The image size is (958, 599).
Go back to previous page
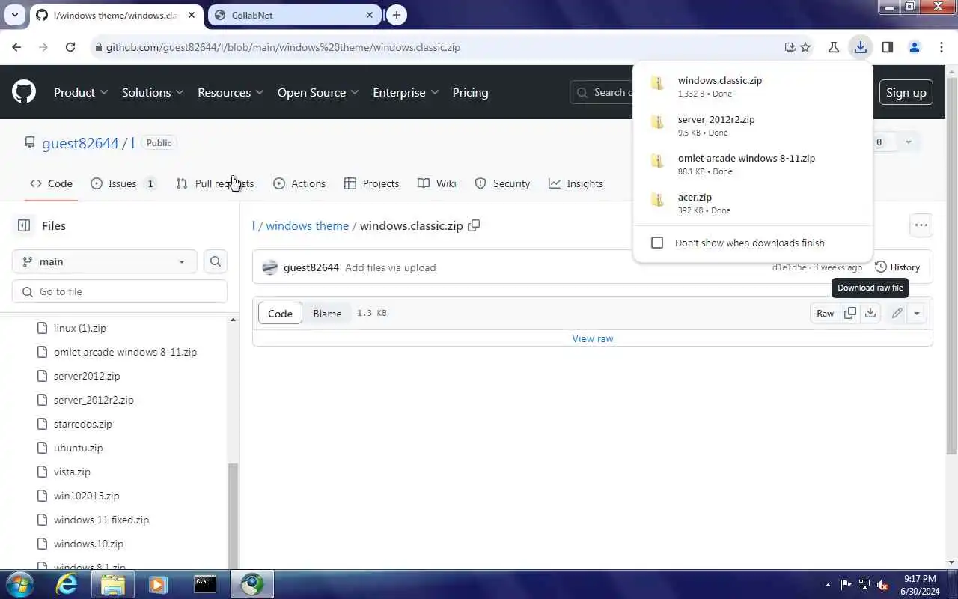tap(16, 47)
